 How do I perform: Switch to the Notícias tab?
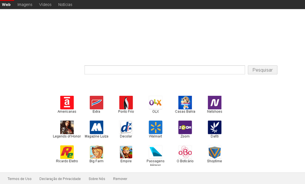coord(65,5)
